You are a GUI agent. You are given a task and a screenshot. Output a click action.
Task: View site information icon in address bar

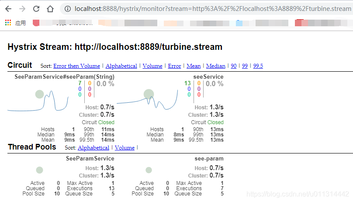[x=68, y=9]
